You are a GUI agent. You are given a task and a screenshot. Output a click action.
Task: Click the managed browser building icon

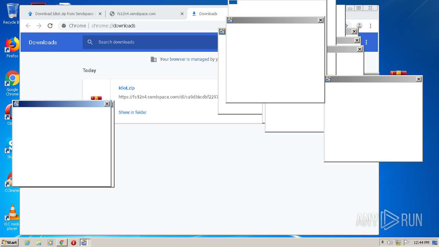[x=154, y=59]
